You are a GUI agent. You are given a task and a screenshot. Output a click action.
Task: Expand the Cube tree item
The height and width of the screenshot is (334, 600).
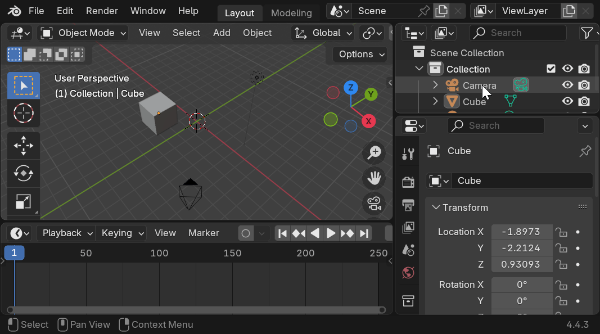click(x=435, y=101)
